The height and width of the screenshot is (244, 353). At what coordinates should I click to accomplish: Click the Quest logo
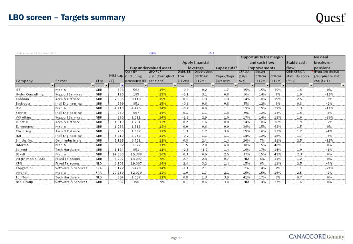[x=331, y=18]
